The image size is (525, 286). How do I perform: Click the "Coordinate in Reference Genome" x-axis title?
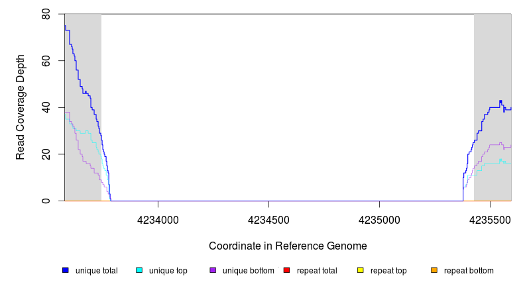(x=288, y=246)
